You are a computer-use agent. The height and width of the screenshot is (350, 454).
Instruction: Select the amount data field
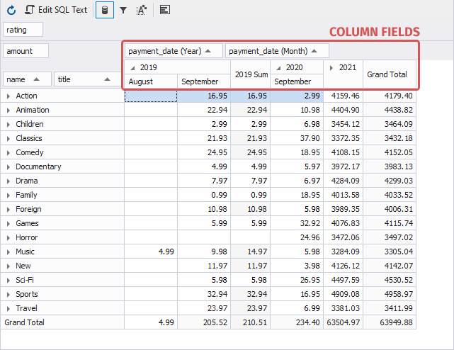[x=26, y=51]
